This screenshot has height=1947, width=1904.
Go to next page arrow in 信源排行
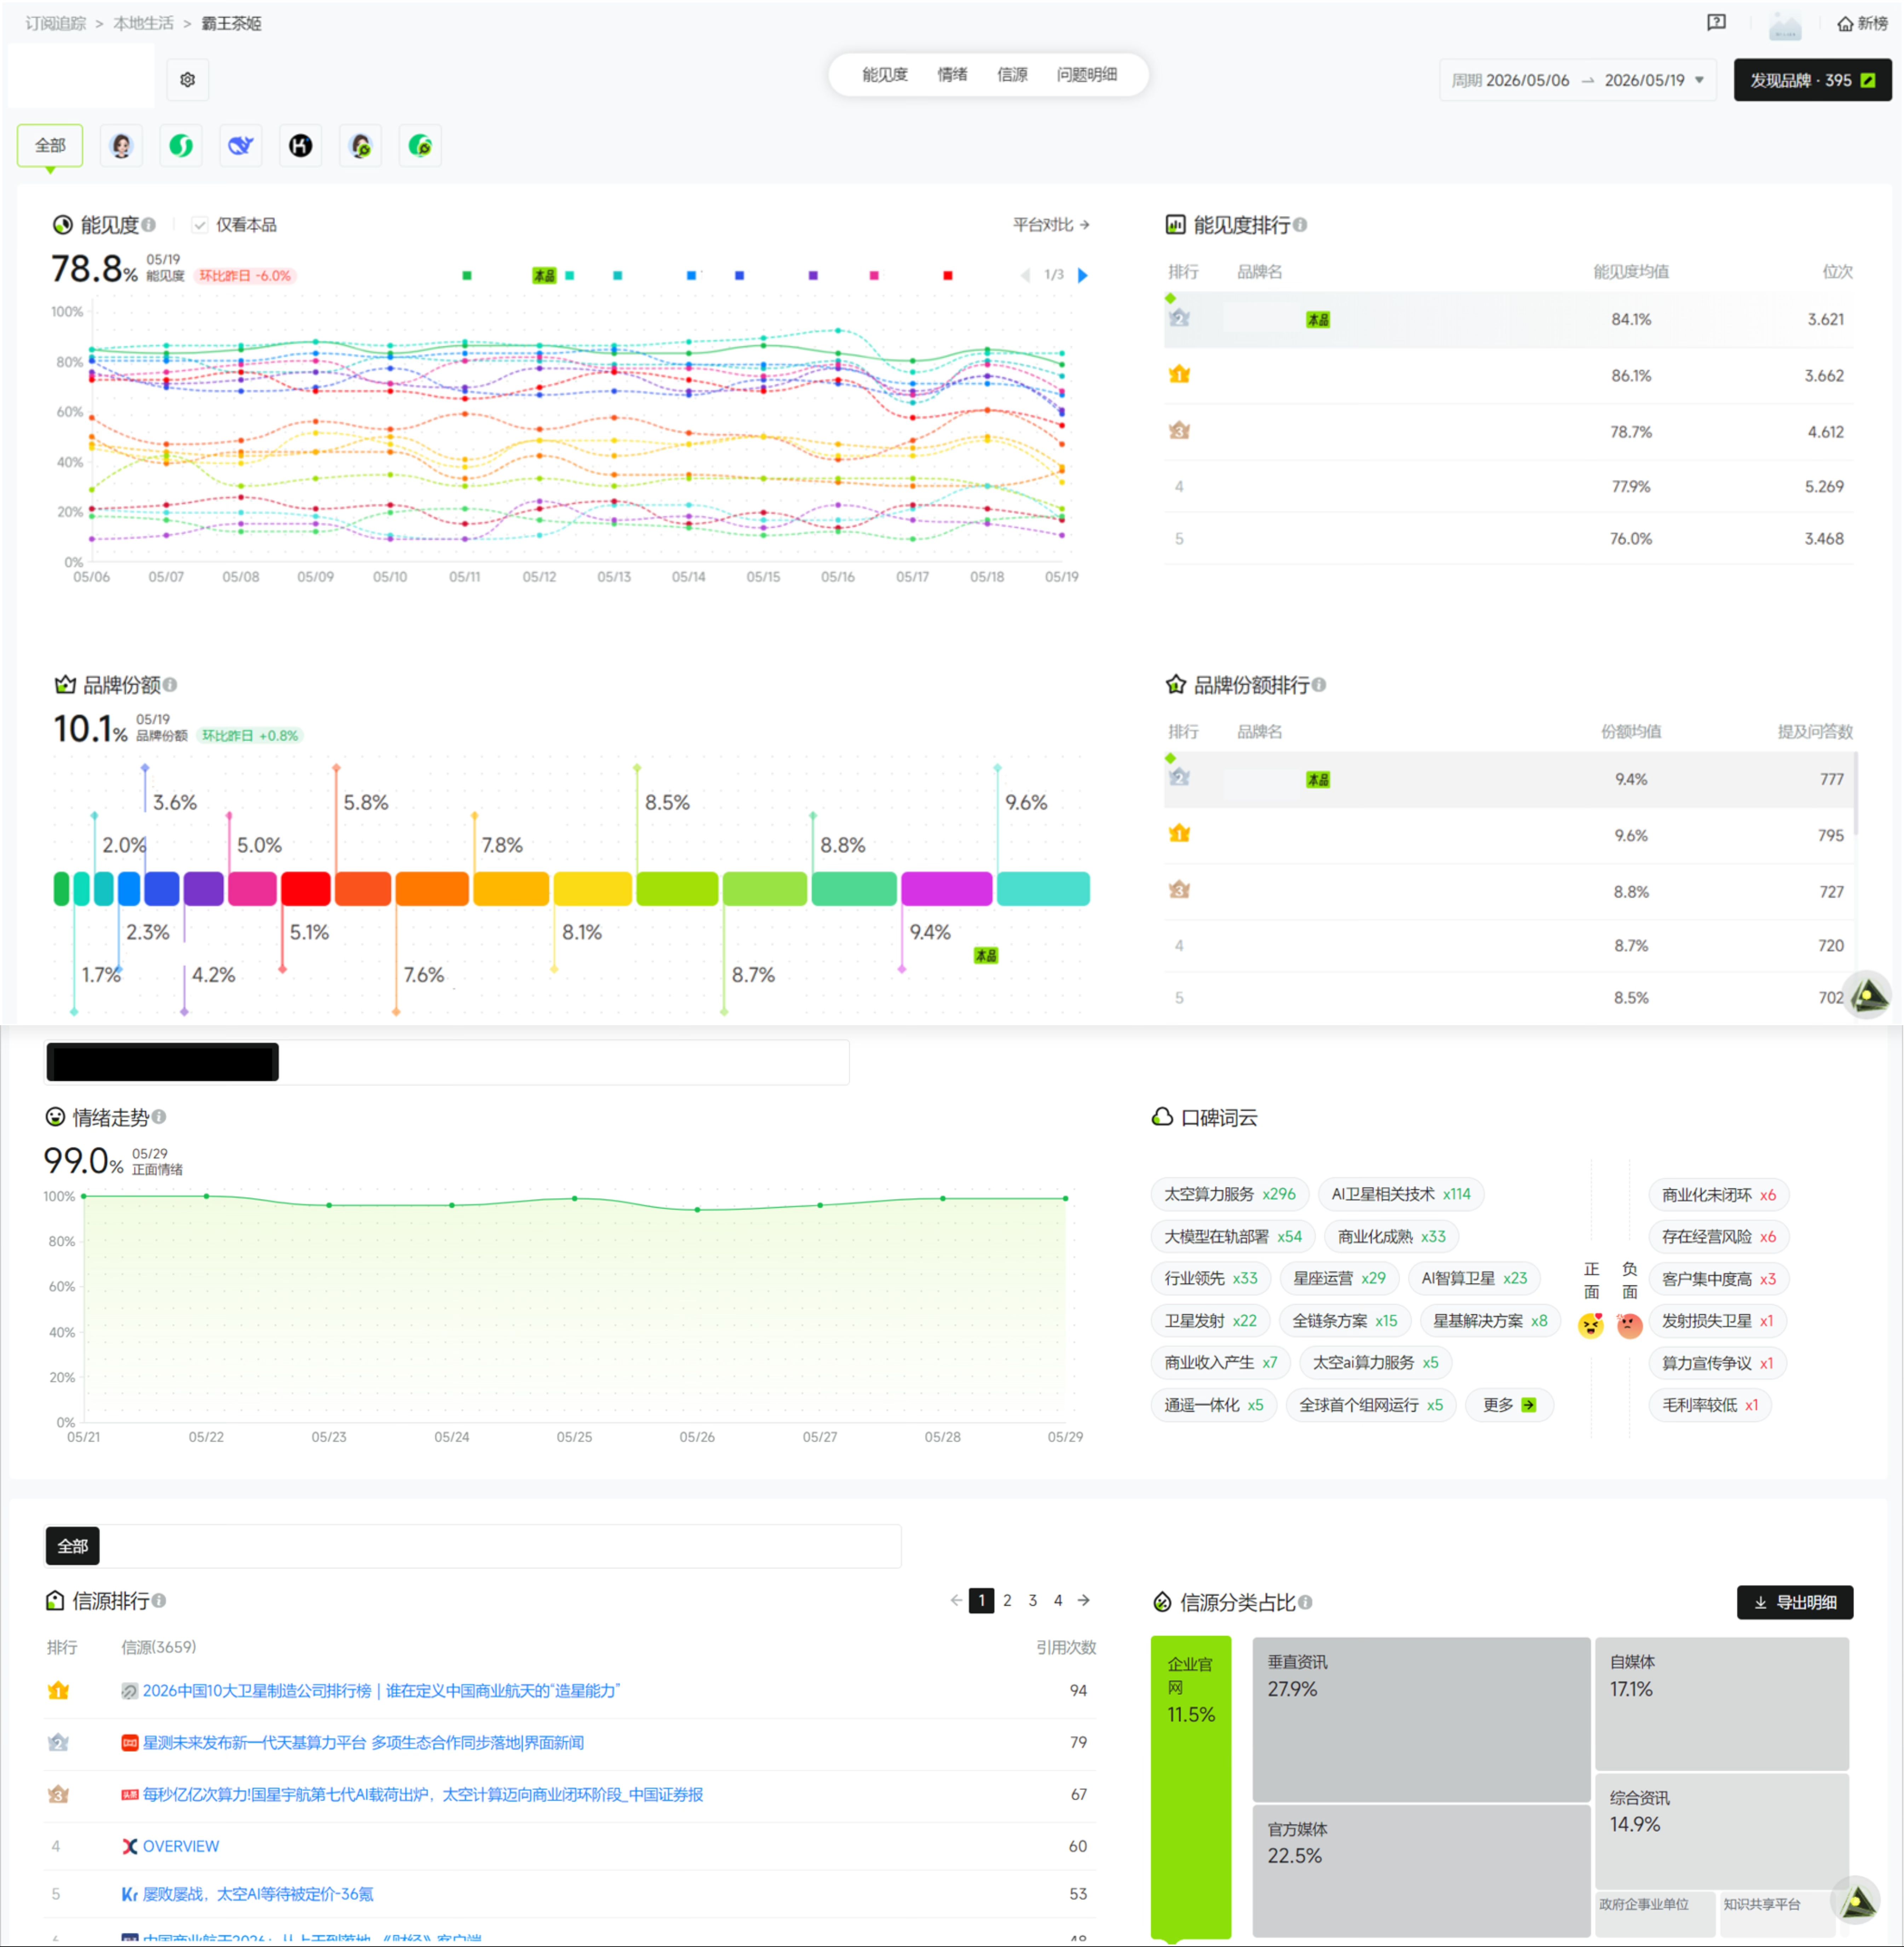click(x=1084, y=1601)
